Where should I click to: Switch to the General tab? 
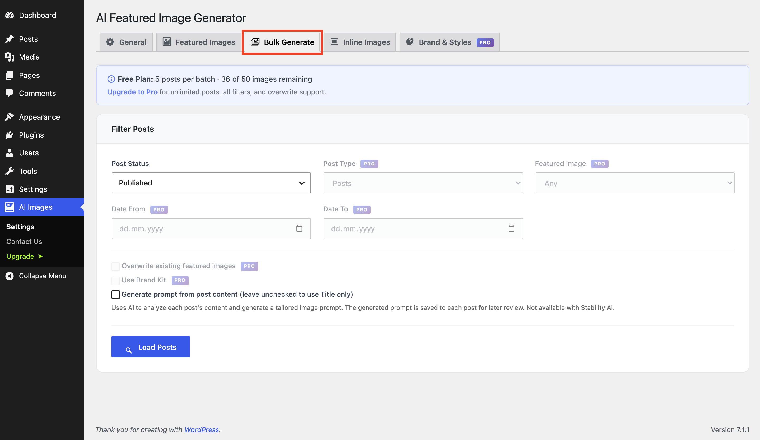[x=126, y=42]
